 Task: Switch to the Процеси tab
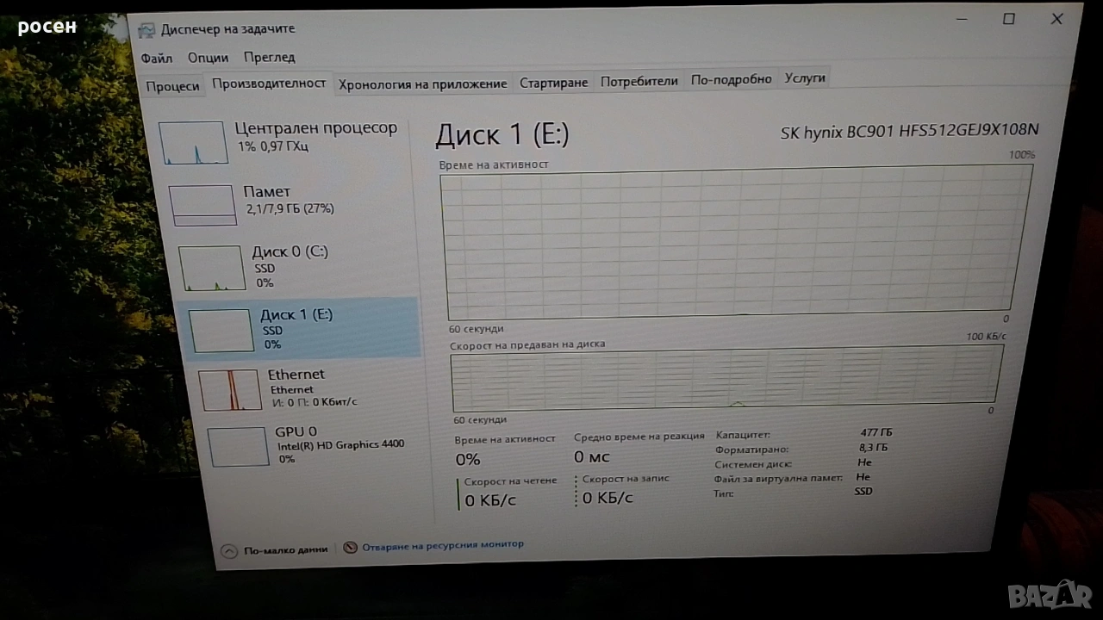(172, 86)
